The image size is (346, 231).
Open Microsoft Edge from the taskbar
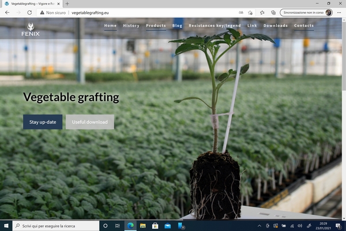tap(130, 225)
